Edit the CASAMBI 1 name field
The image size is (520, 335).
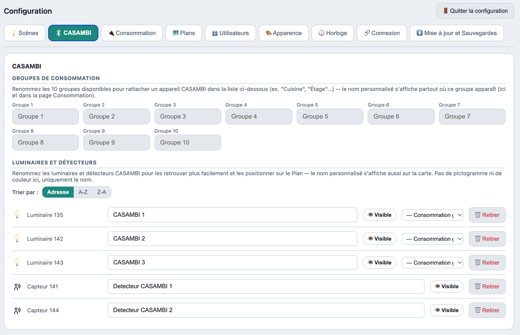232,215
